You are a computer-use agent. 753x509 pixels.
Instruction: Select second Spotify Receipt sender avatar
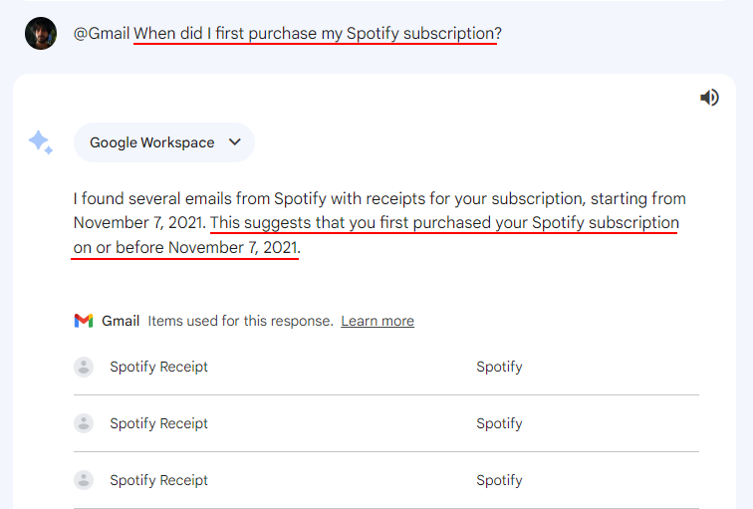point(84,423)
